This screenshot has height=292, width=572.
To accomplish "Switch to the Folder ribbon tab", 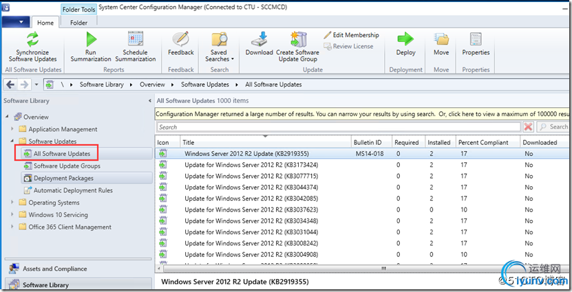I will [x=78, y=23].
